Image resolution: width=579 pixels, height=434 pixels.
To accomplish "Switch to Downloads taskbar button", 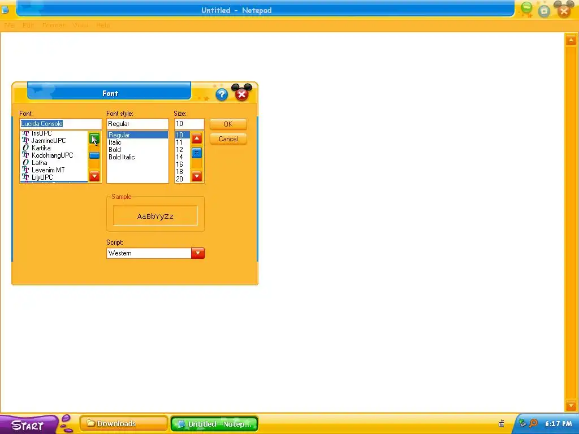I will 124,424.
